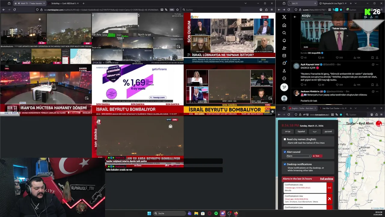385x217 pixels.
Task: Click the Test alarm sound button
Action: (317, 156)
